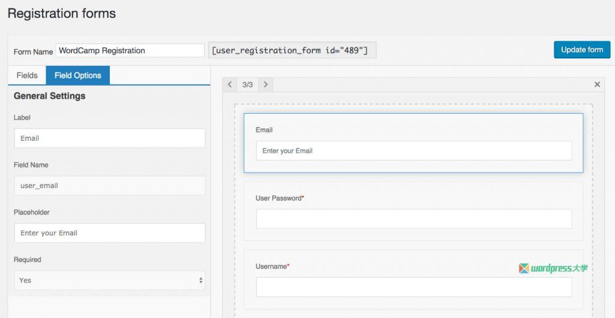This screenshot has height=318, width=615.
Task: Select the Username field label in preview
Action: point(272,266)
